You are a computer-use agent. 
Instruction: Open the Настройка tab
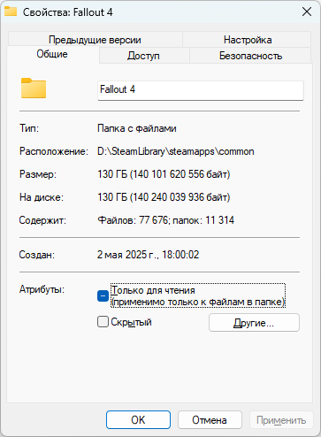(248, 40)
